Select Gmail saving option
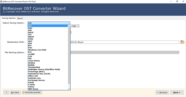The image size is (186, 97). coord(48,82)
